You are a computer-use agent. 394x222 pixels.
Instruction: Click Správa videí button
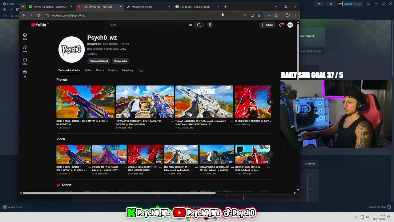(120, 61)
